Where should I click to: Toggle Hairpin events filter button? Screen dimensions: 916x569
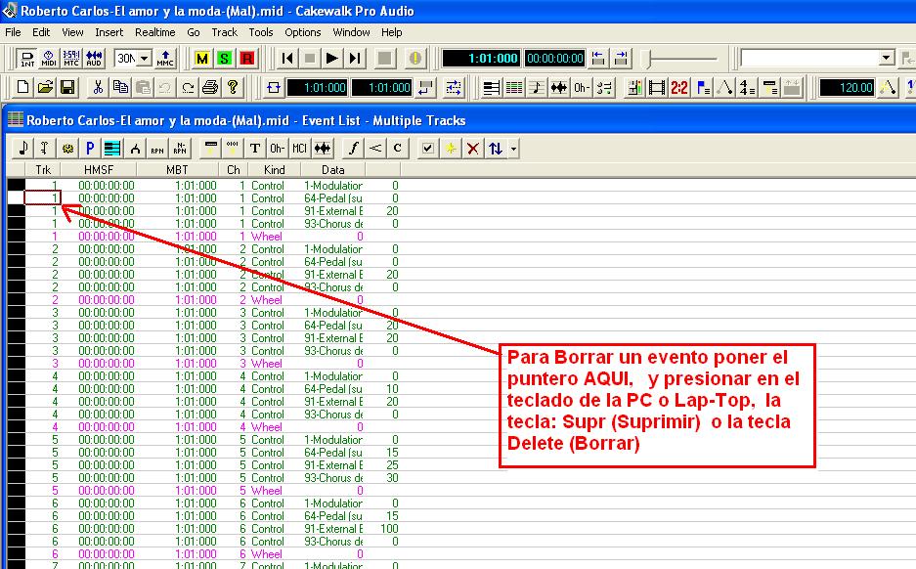coord(375,149)
